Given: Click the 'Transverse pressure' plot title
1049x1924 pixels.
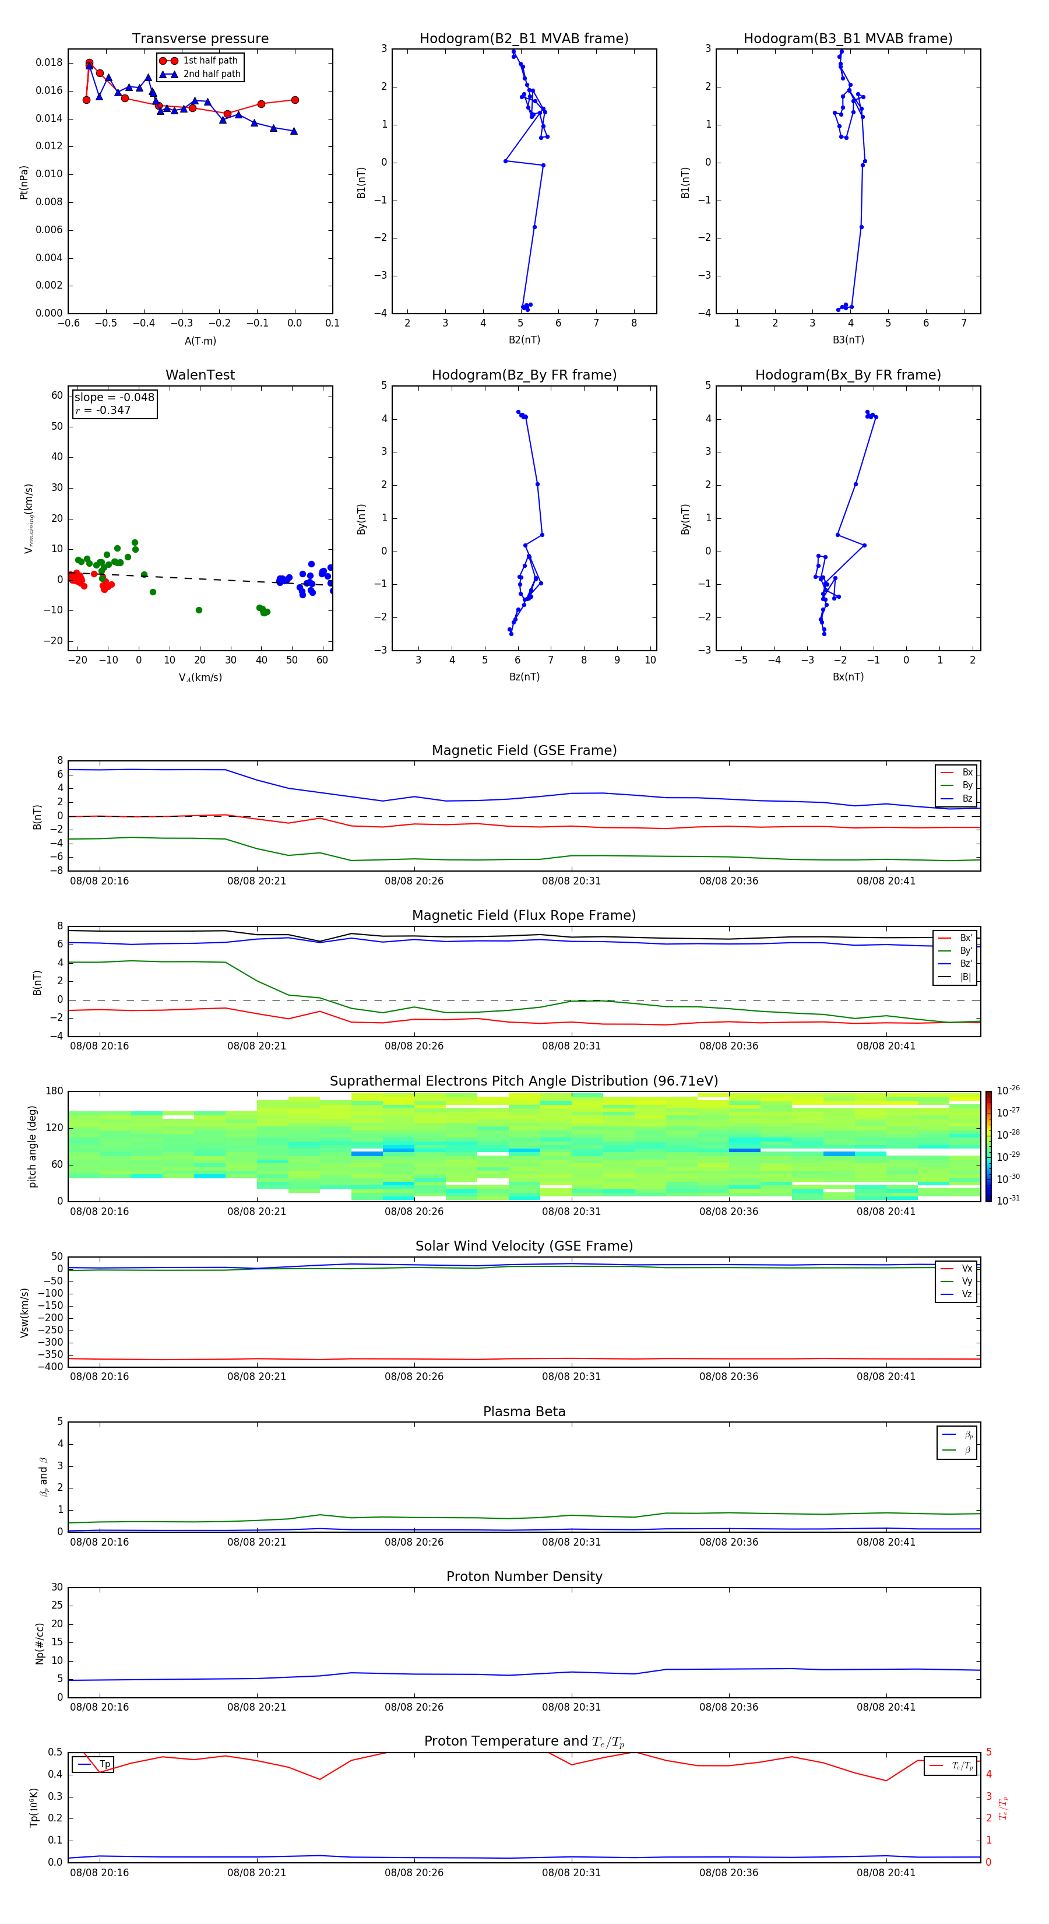Looking at the screenshot, I should 200,39.
